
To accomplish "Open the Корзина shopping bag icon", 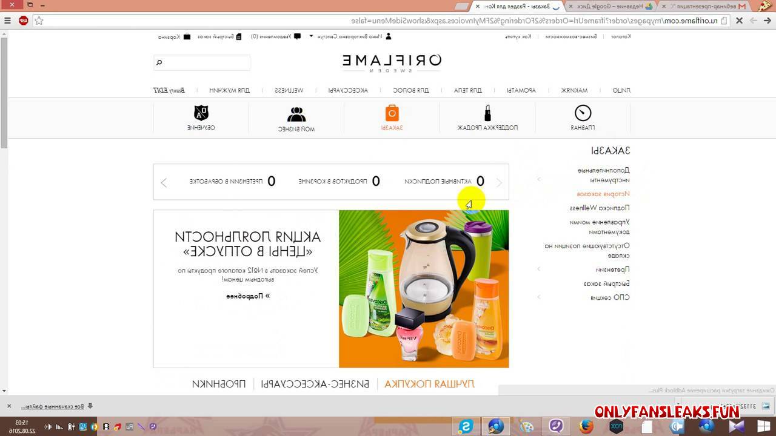I will pos(187,36).
